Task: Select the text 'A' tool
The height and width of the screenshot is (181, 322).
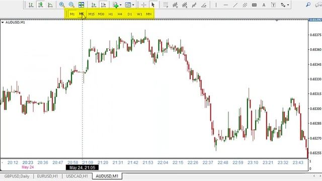Action: pos(264,5)
